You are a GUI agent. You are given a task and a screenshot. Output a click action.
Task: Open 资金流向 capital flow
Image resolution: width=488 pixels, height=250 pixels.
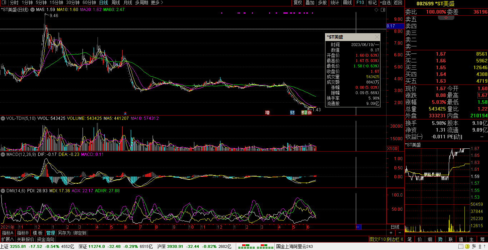46,239
